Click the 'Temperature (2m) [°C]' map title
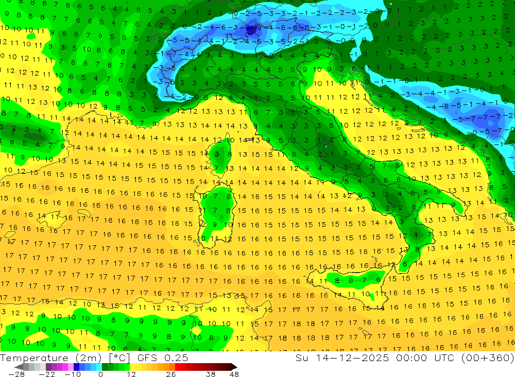This screenshot has width=515, height=377. [x=65, y=358]
